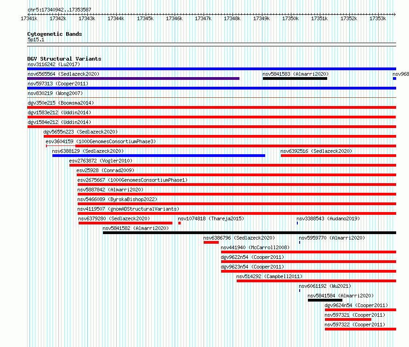409x347 pixels.
Task: Open the dgv1583e212 (Uddin2014) entry
Action: coord(59,112)
